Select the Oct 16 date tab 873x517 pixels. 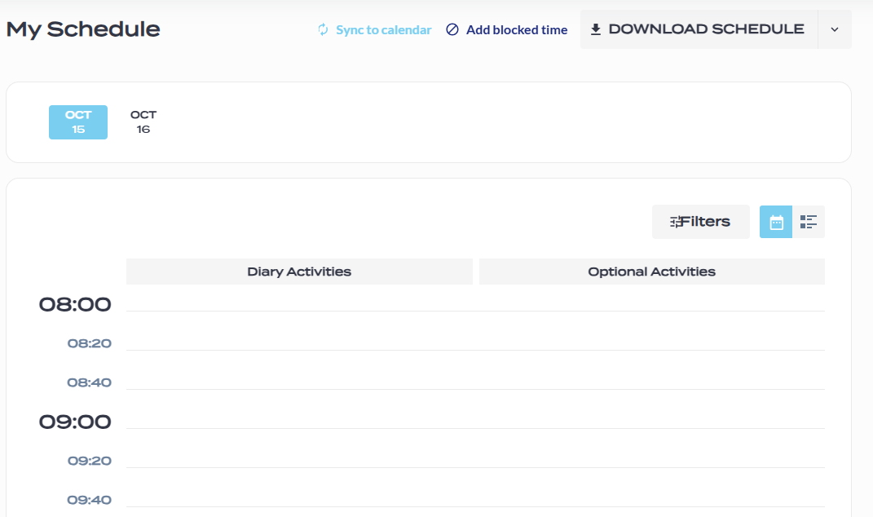(143, 122)
